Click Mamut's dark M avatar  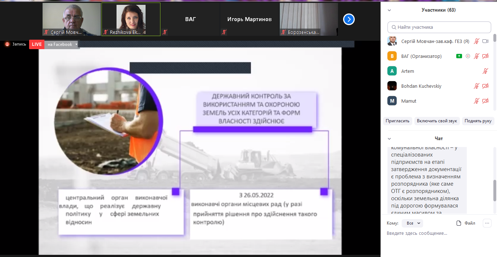[392, 101]
